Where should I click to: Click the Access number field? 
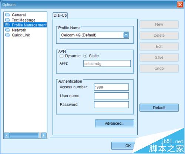[x=111, y=87]
